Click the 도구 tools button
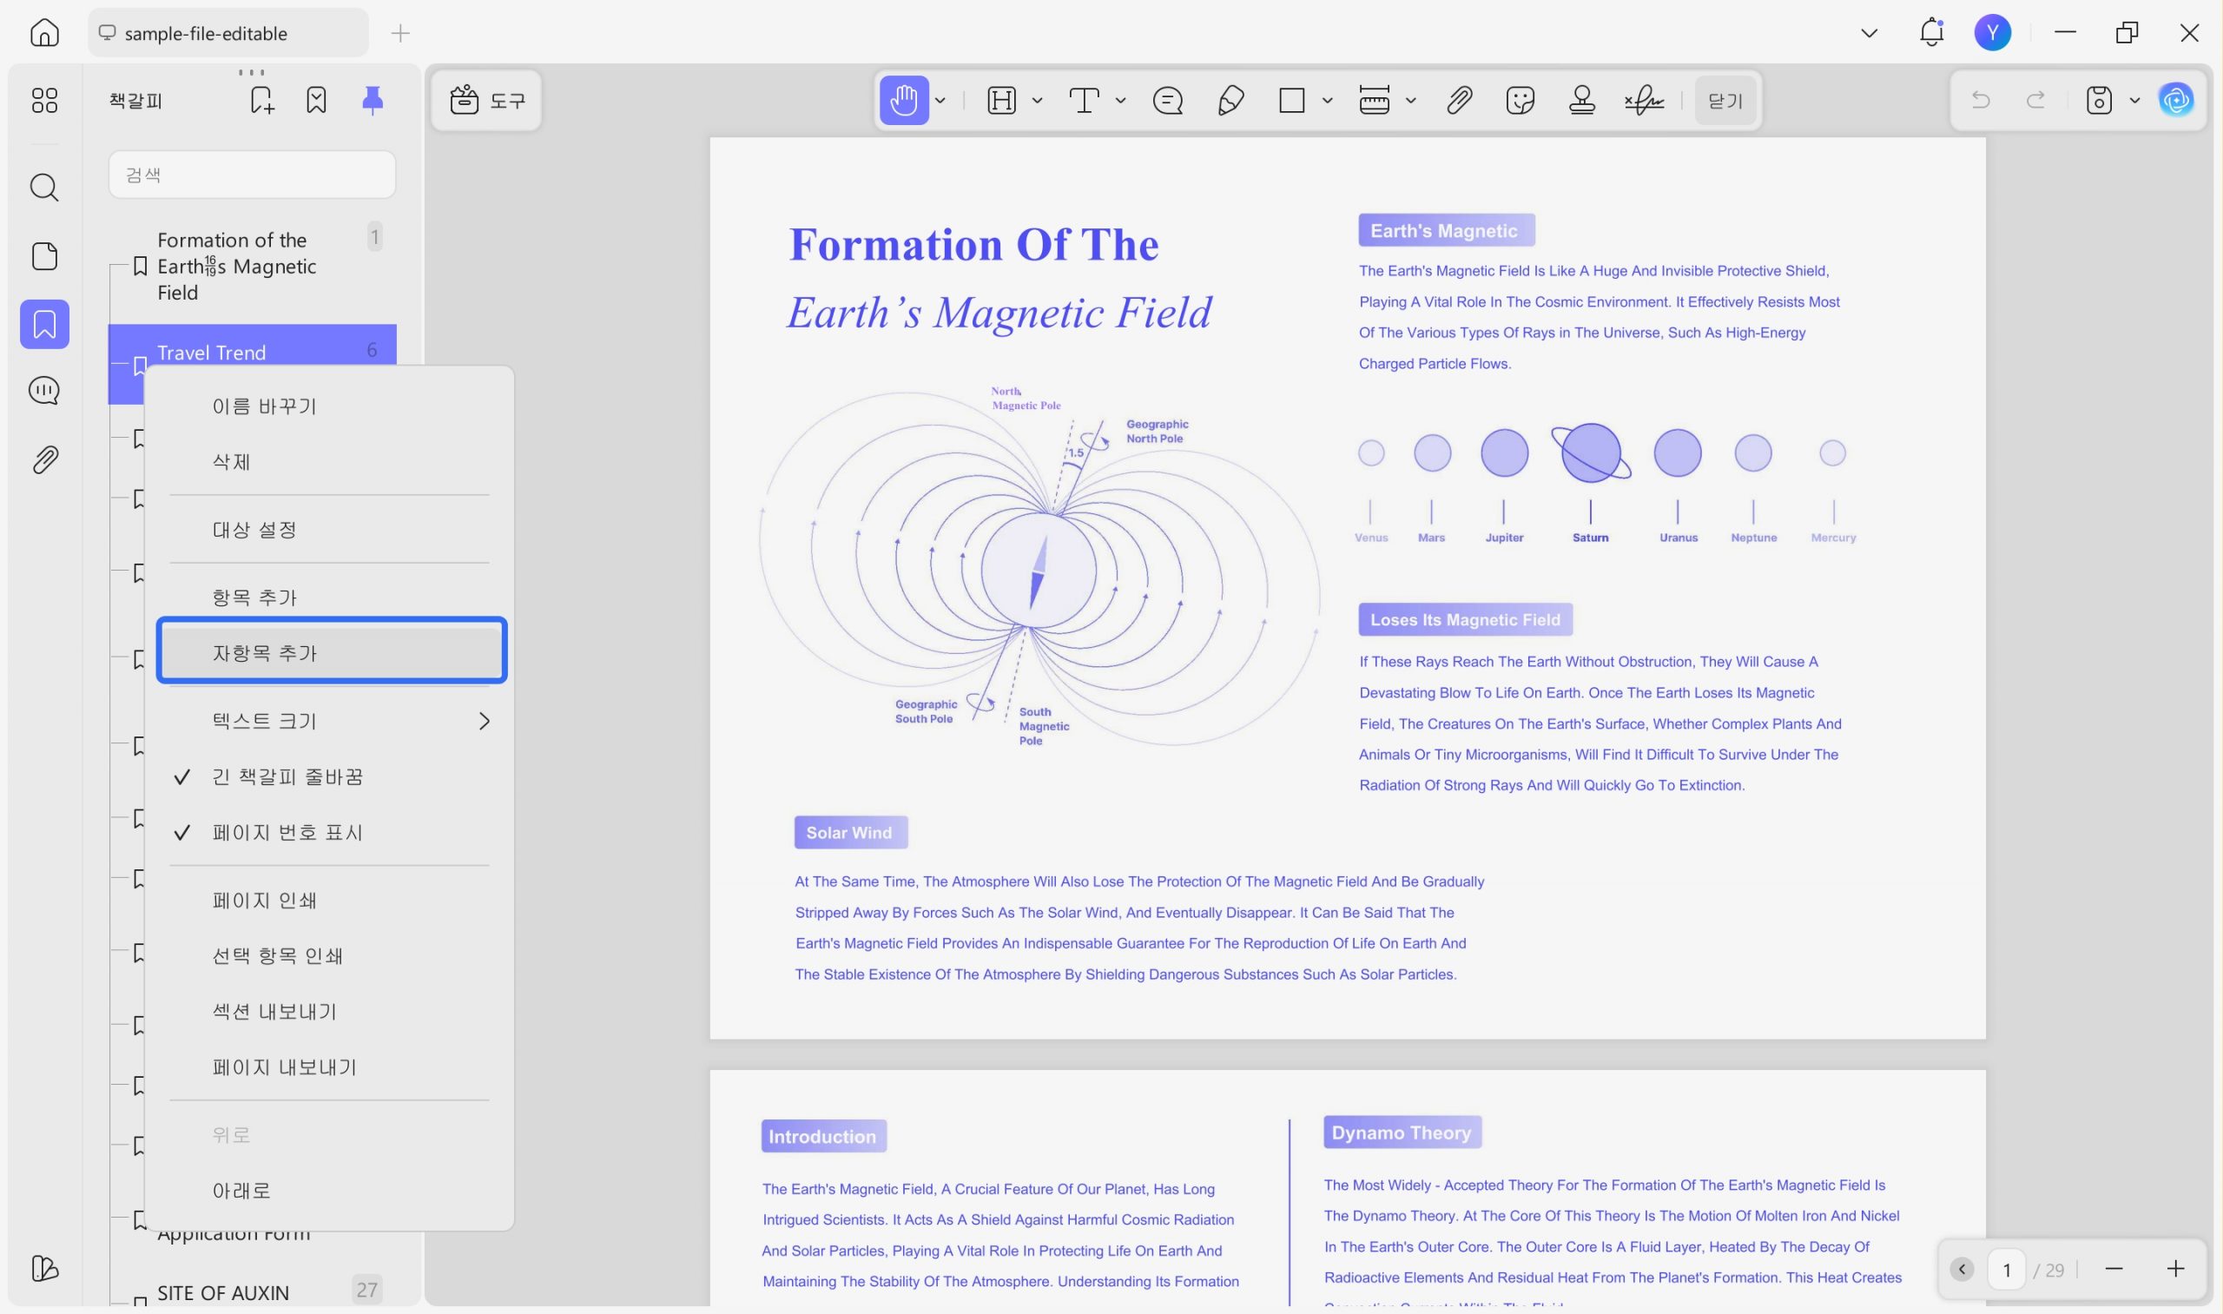Screen dimensions: 2223x1314 point(487,100)
